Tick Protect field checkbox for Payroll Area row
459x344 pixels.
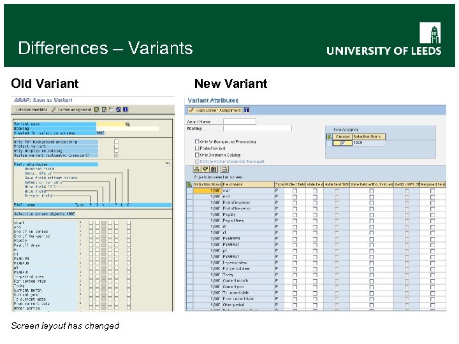point(295,221)
